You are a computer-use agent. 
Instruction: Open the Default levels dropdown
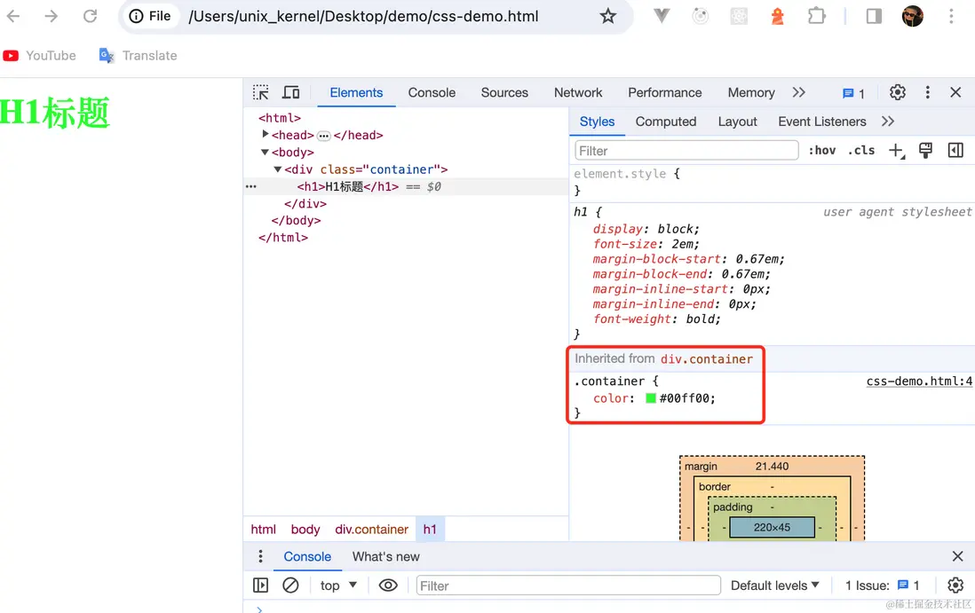click(775, 585)
